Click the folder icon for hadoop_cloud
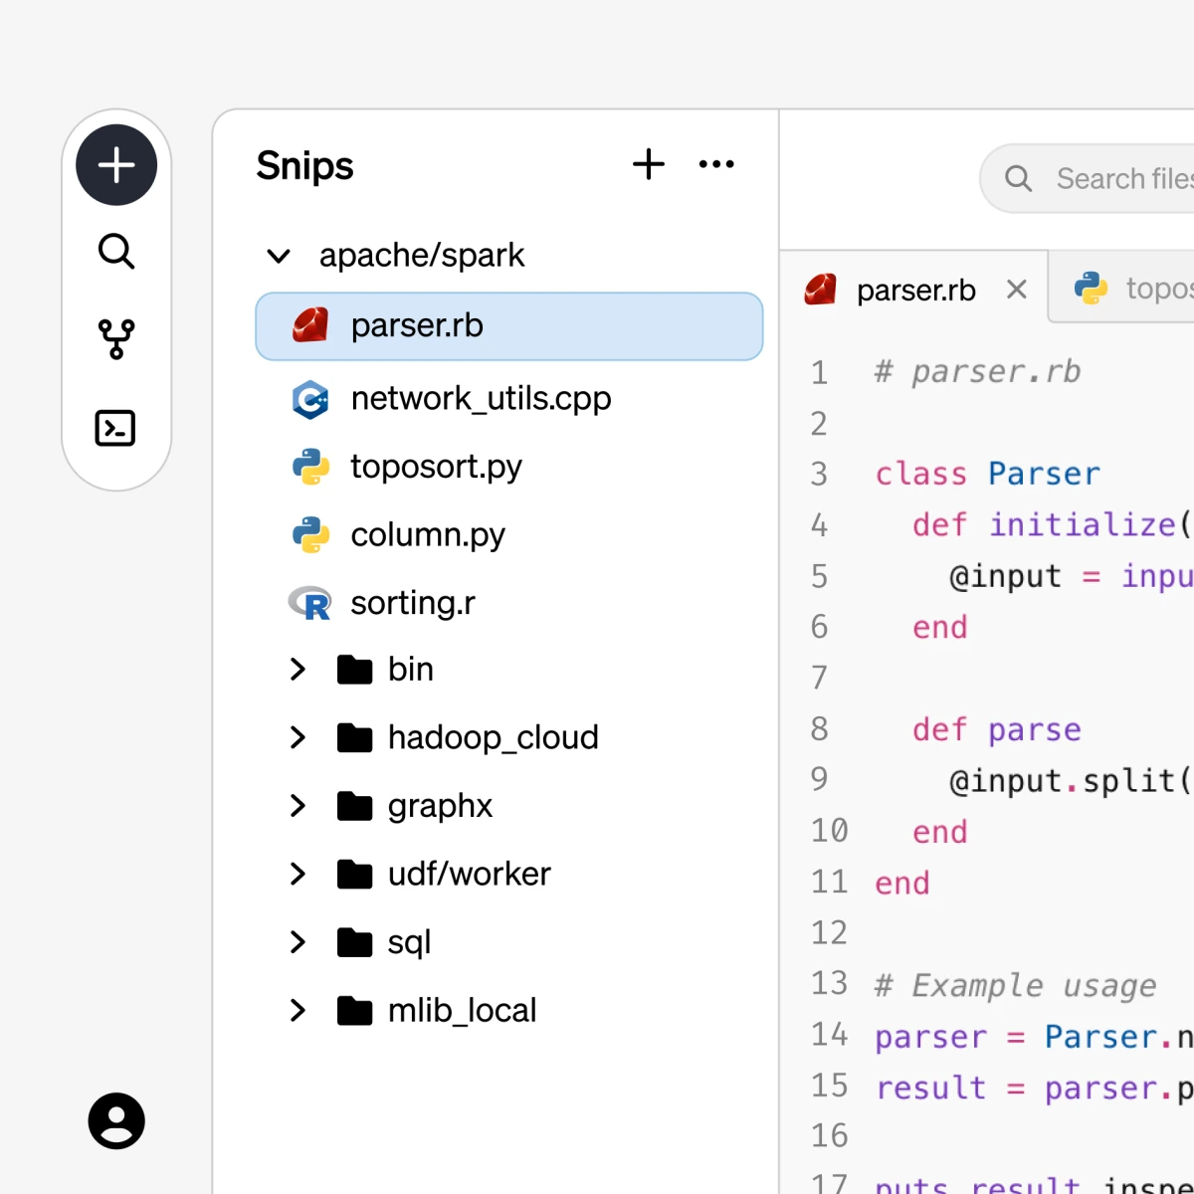 pyautogui.click(x=354, y=738)
